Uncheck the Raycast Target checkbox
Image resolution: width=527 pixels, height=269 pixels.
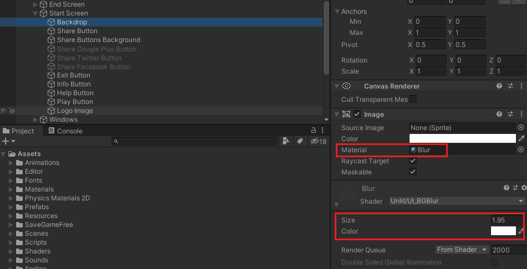click(413, 161)
